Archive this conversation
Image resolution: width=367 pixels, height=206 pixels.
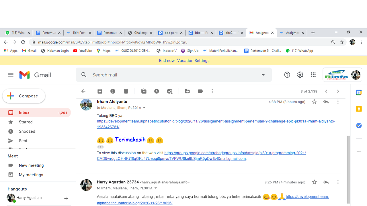coord(100,91)
